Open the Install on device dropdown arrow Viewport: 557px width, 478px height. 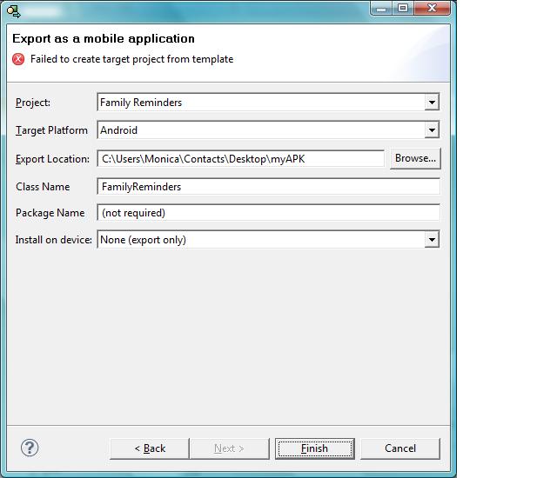(432, 240)
